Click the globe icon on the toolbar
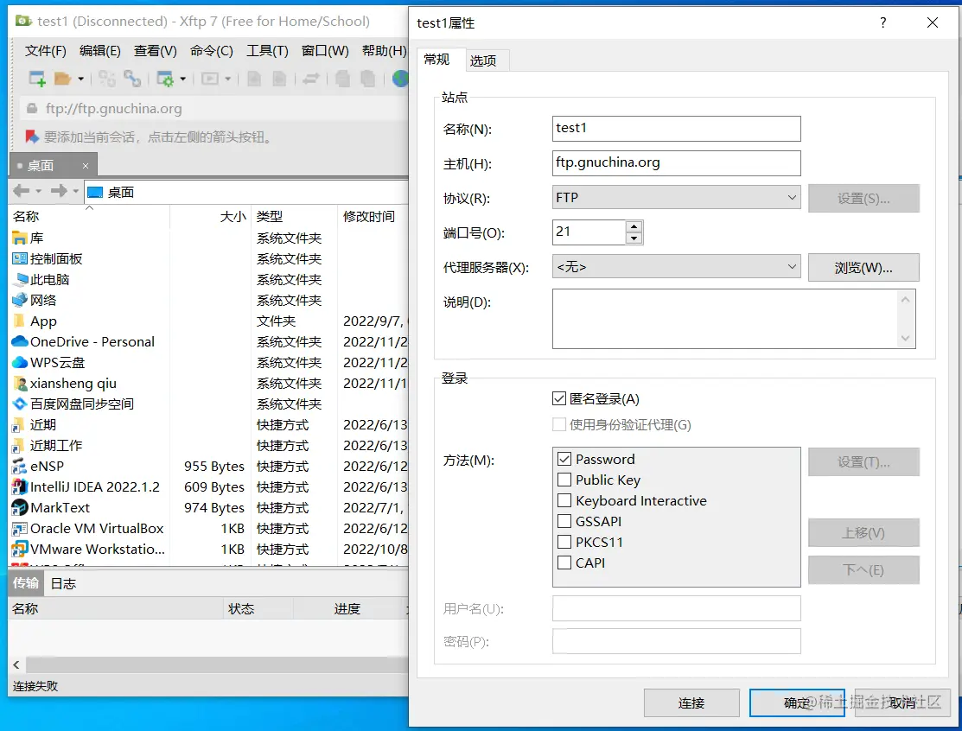The width and height of the screenshot is (962, 731). click(x=400, y=79)
